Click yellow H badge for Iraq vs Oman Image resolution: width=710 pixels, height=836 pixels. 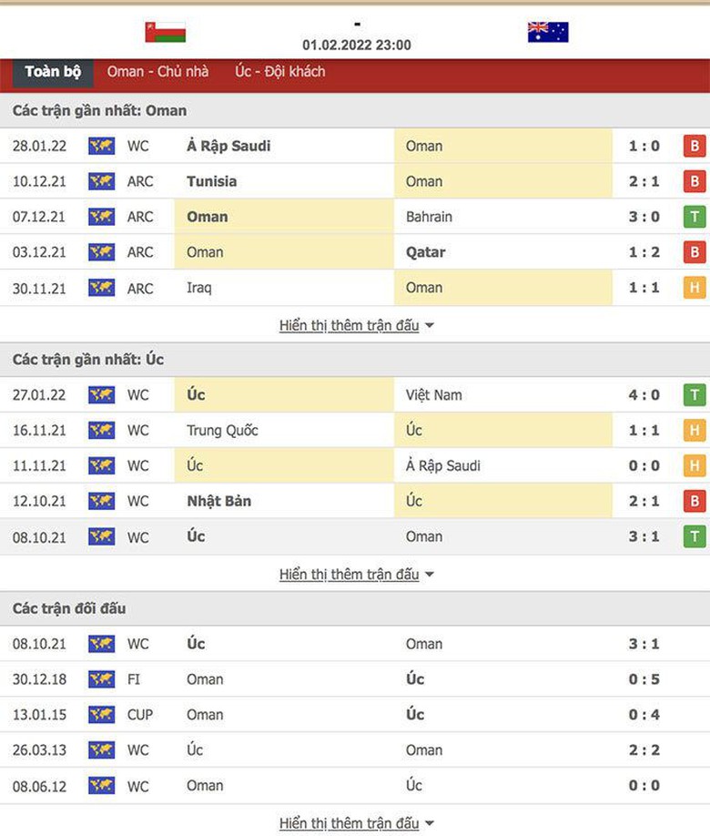point(695,288)
